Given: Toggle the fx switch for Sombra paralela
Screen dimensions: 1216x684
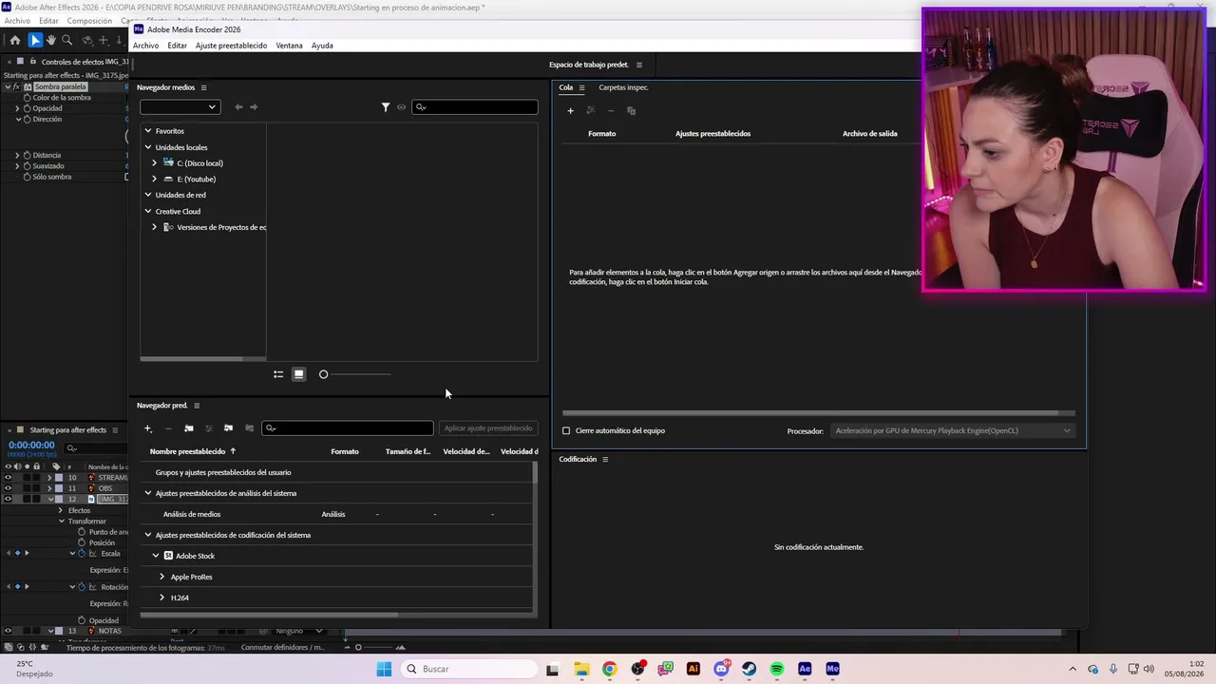Looking at the screenshot, I should point(17,87).
